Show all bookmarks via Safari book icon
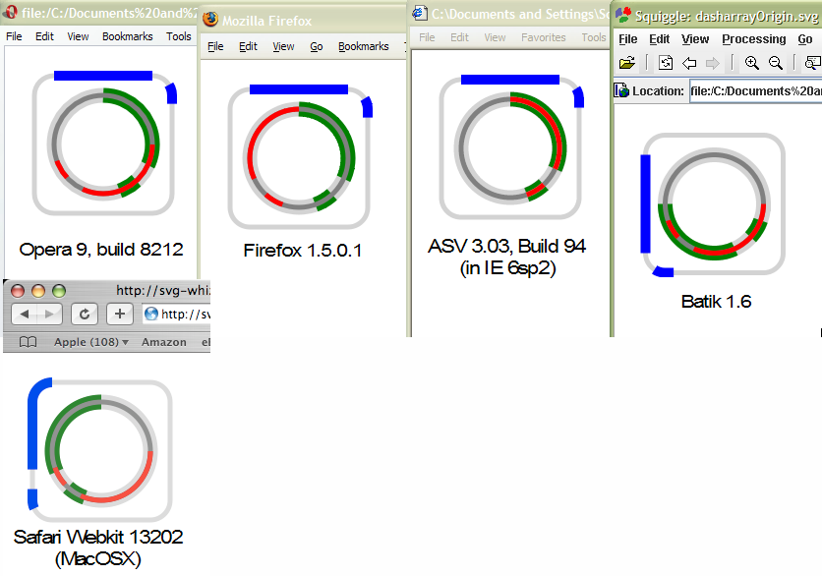 pos(28,342)
